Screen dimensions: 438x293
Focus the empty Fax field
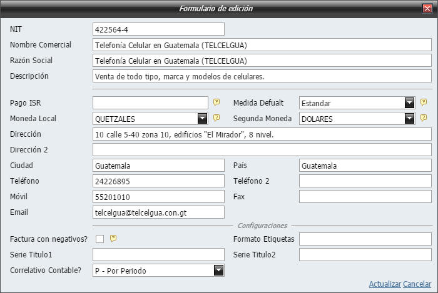tap(365, 197)
